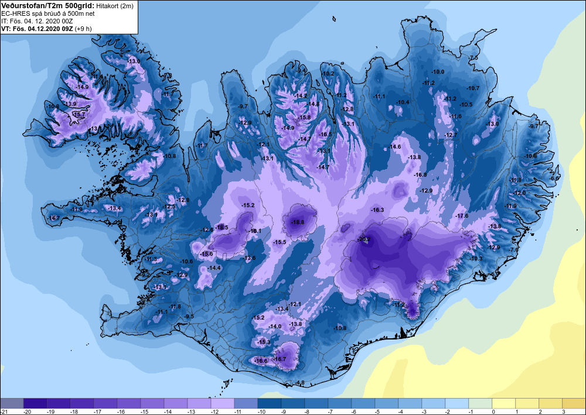Click the -14.4 temperature value on the map

coord(214,267)
